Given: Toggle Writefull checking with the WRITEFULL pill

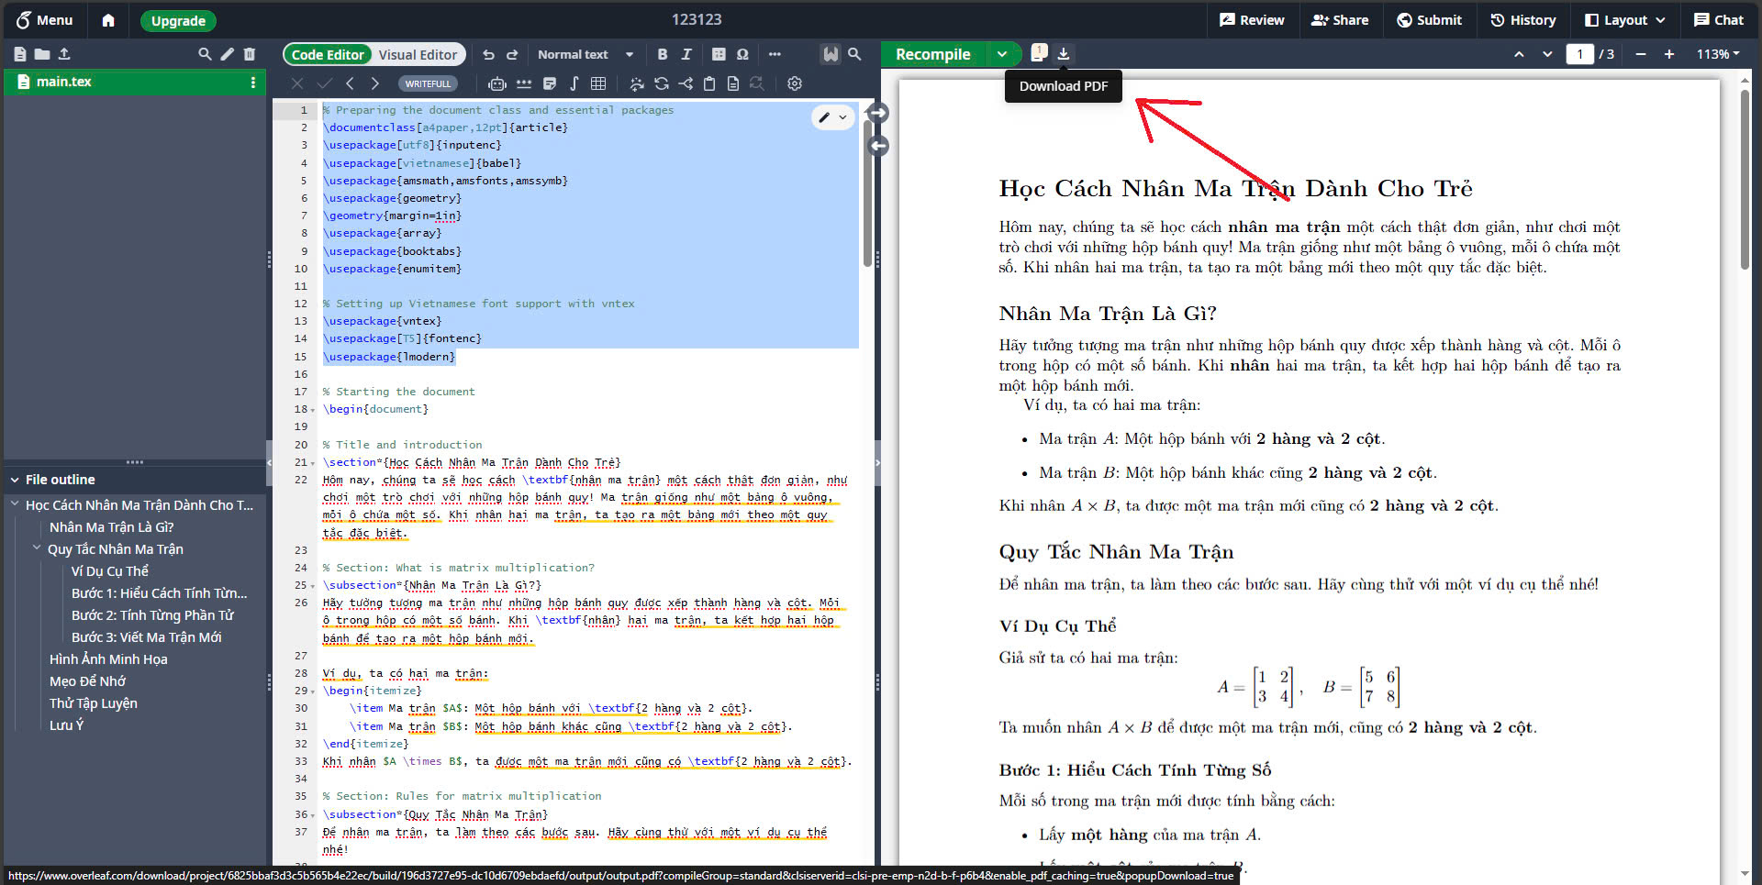Looking at the screenshot, I should coord(429,83).
